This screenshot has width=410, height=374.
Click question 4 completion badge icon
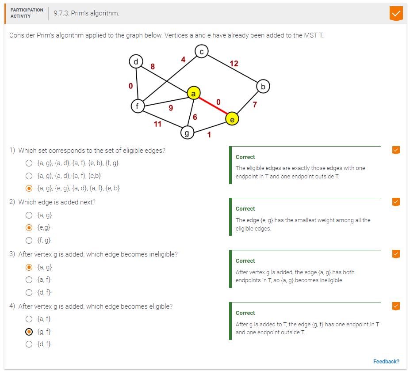(396, 306)
